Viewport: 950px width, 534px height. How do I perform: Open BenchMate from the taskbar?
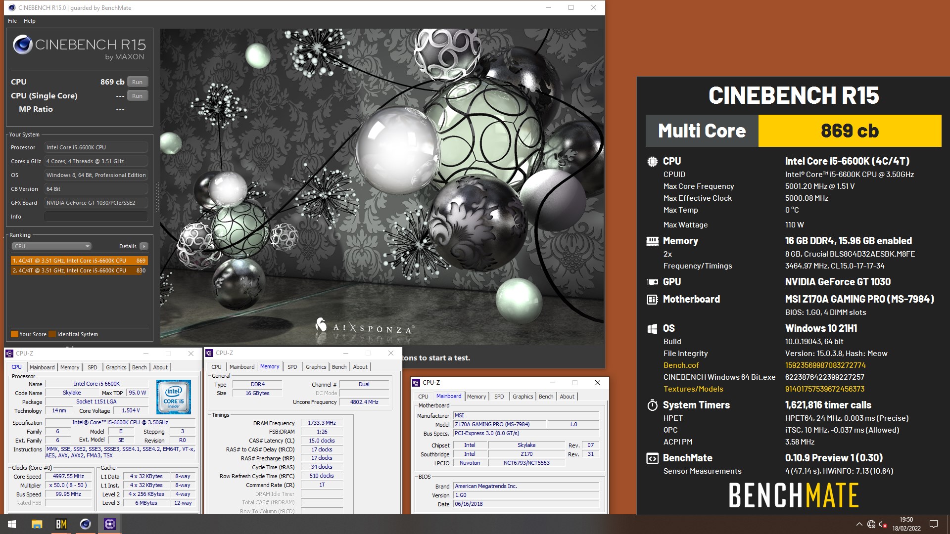tap(61, 524)
